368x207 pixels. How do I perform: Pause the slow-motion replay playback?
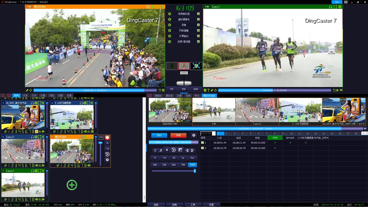[167, 150]
